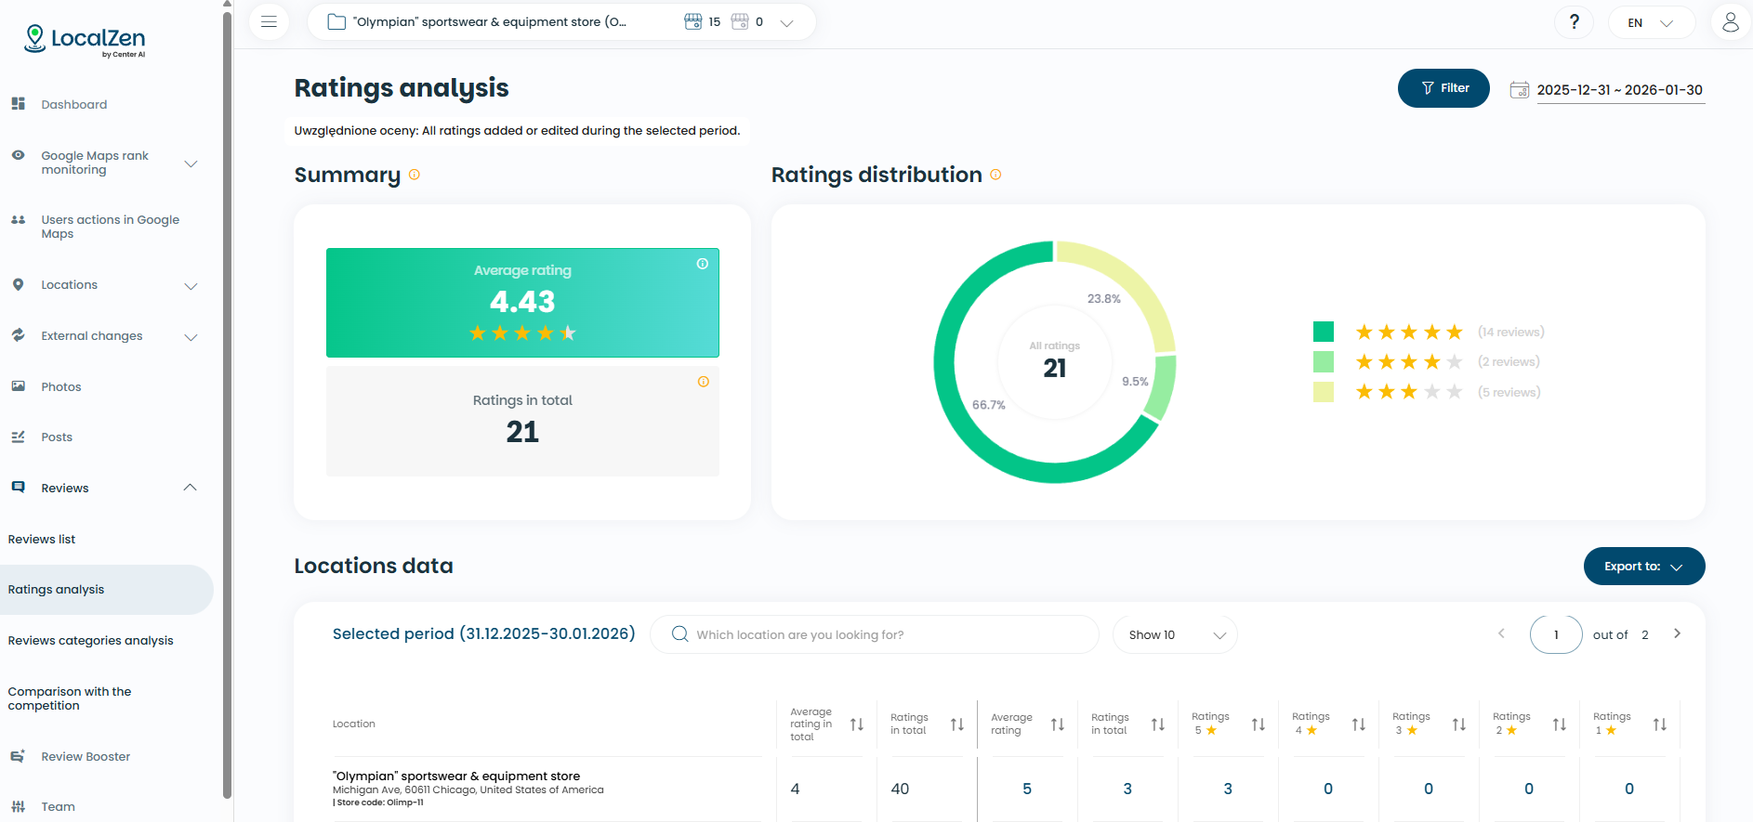Click the help question mark icon
The image size is (1753, 822).
(1574, 22)
